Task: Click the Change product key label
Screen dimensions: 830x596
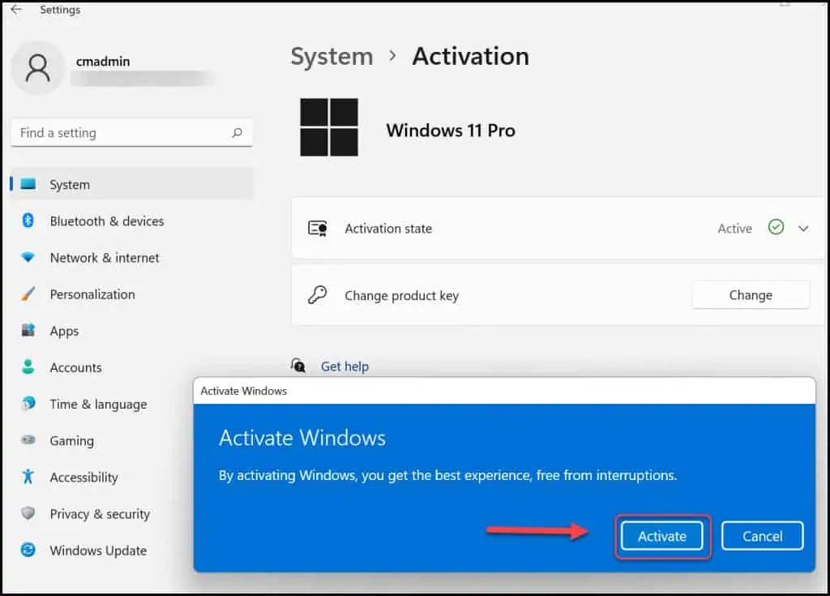Action: click(x=402, y=296)
